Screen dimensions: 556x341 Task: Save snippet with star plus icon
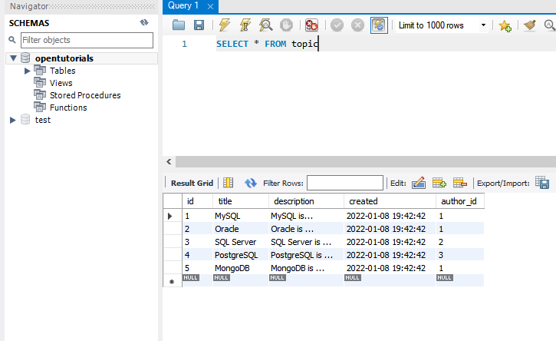[505, 25]
